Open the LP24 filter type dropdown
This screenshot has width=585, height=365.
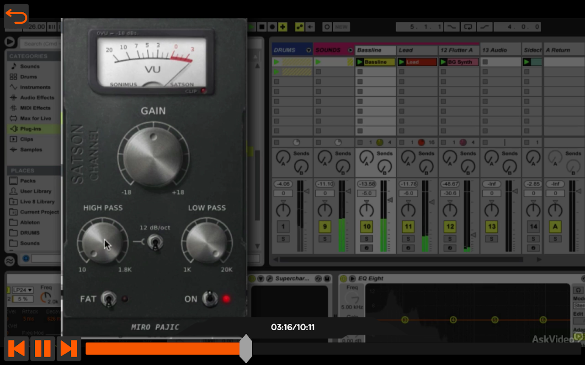coord(23,290)
